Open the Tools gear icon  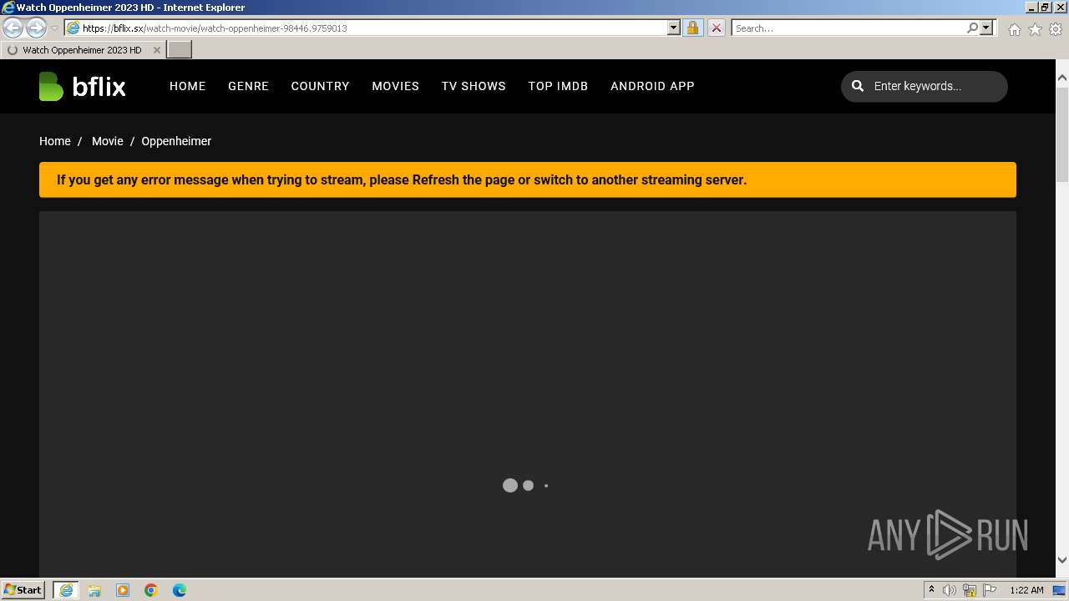(1056, 29)
